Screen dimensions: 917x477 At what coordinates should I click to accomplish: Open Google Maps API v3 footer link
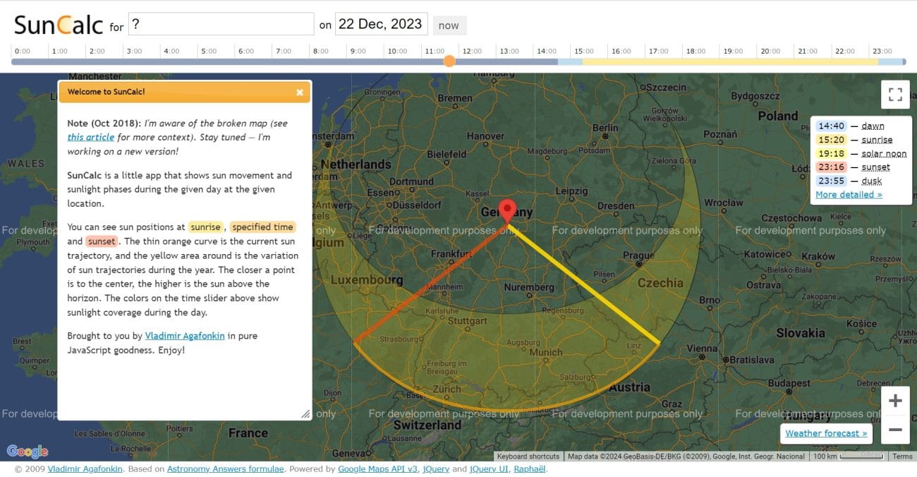(x=377, y=469)
